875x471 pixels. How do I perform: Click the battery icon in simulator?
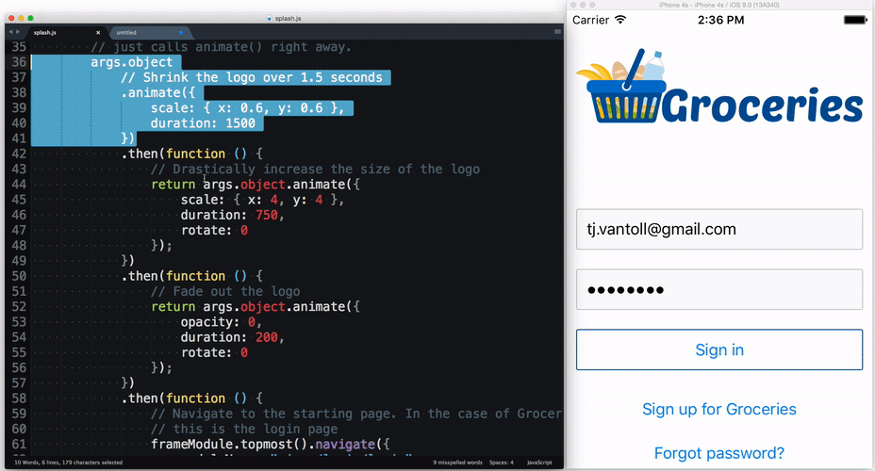point(855,19)
